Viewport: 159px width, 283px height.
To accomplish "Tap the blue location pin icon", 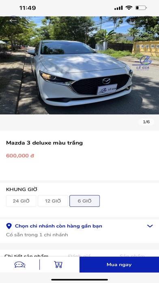I will [x=9, y=226].
